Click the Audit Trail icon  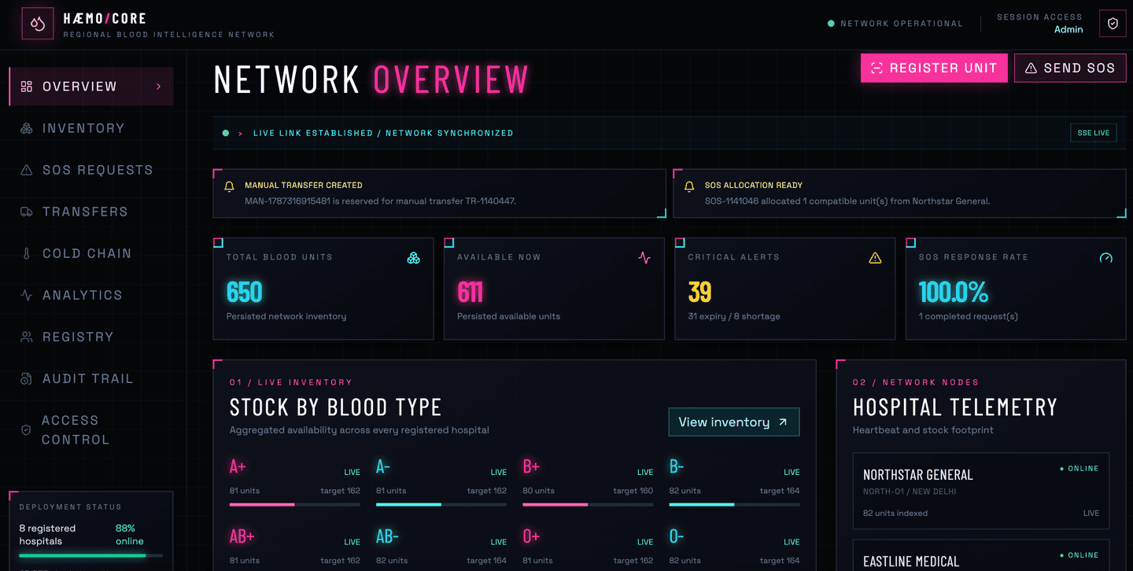[x=27, y=378]
